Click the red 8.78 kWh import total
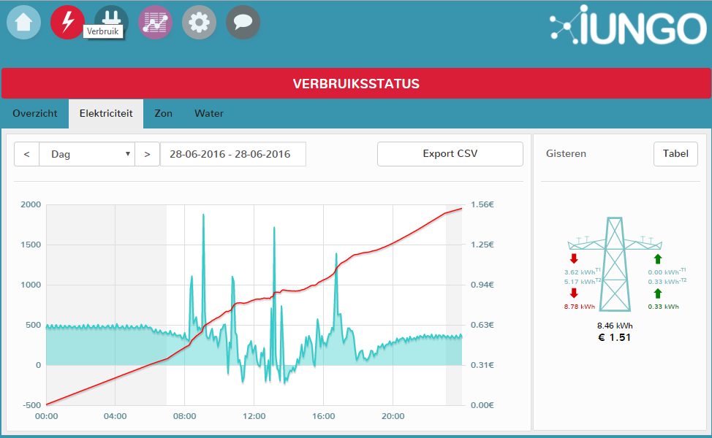Screen dimensions: 712x438 pos(580,307)
